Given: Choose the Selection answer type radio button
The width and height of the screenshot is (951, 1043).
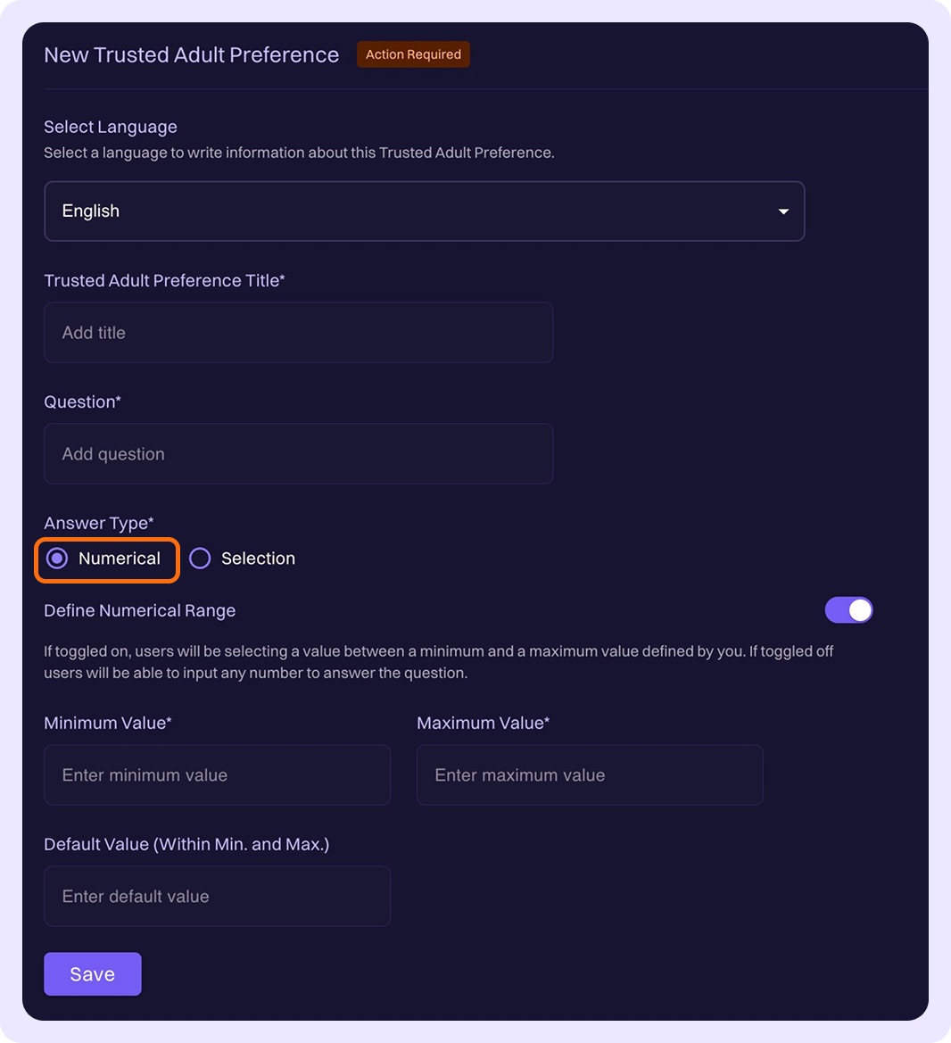Looking at the screenshot, I should (201, 559).
